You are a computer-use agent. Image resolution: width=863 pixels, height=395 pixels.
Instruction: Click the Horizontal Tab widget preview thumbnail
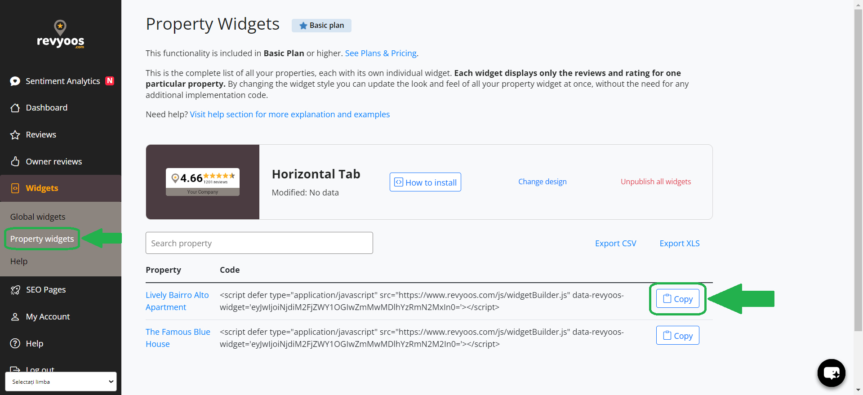203,182
